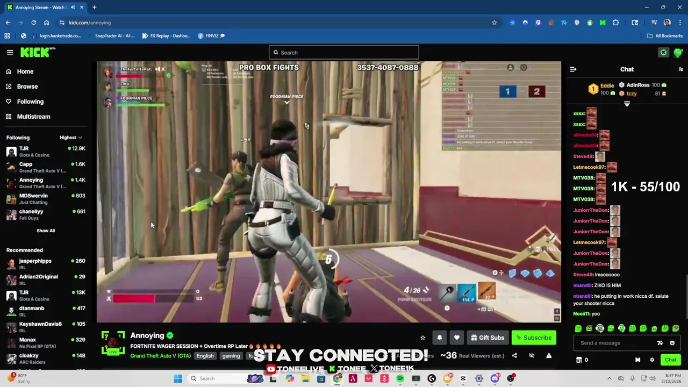Open the FX Replay bookmark

[166, 35]
